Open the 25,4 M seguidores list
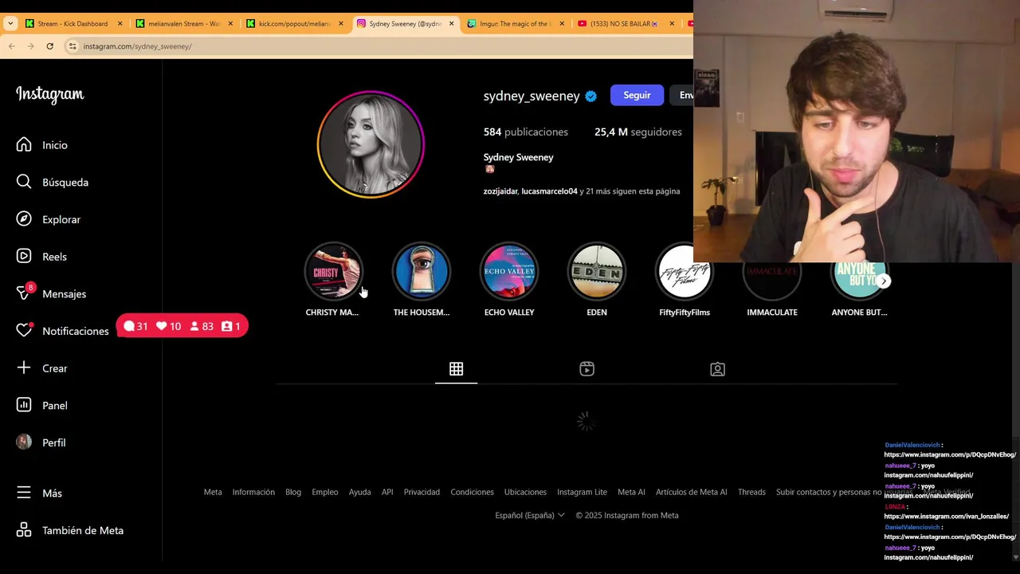 638,132
